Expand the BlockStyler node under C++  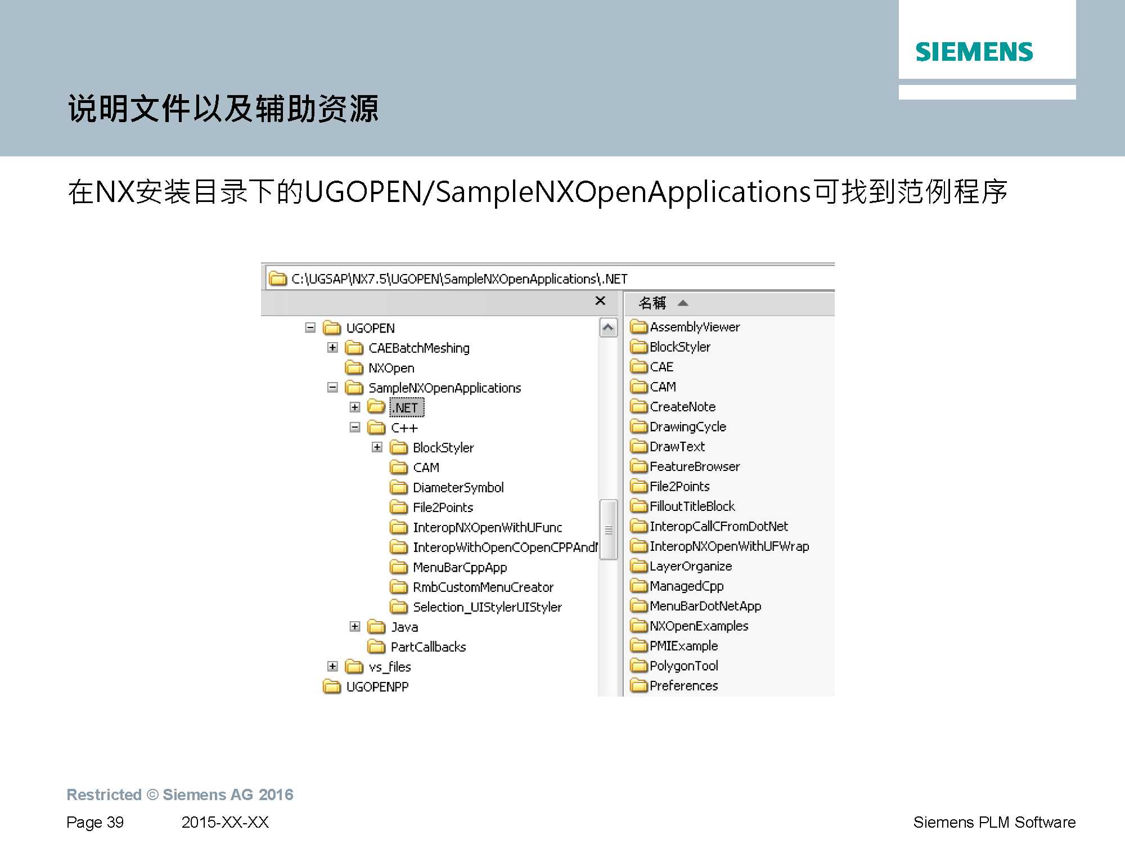tap(377, 447)
